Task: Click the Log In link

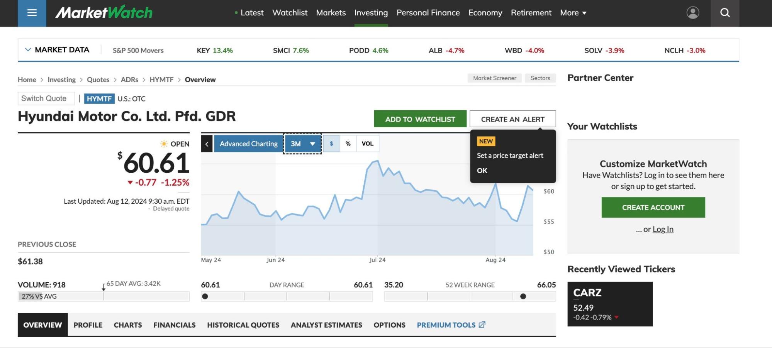Action: point(663,229)
